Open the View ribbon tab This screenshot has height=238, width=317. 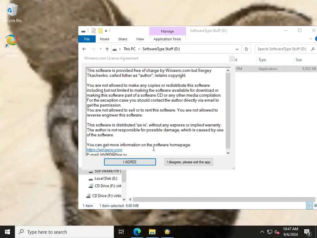click(140, 39)
